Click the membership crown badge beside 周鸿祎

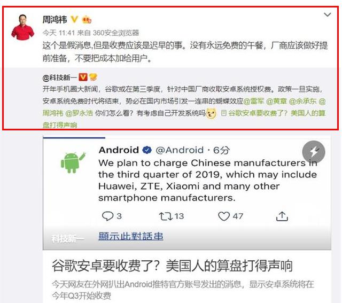[x=87, y=20]
